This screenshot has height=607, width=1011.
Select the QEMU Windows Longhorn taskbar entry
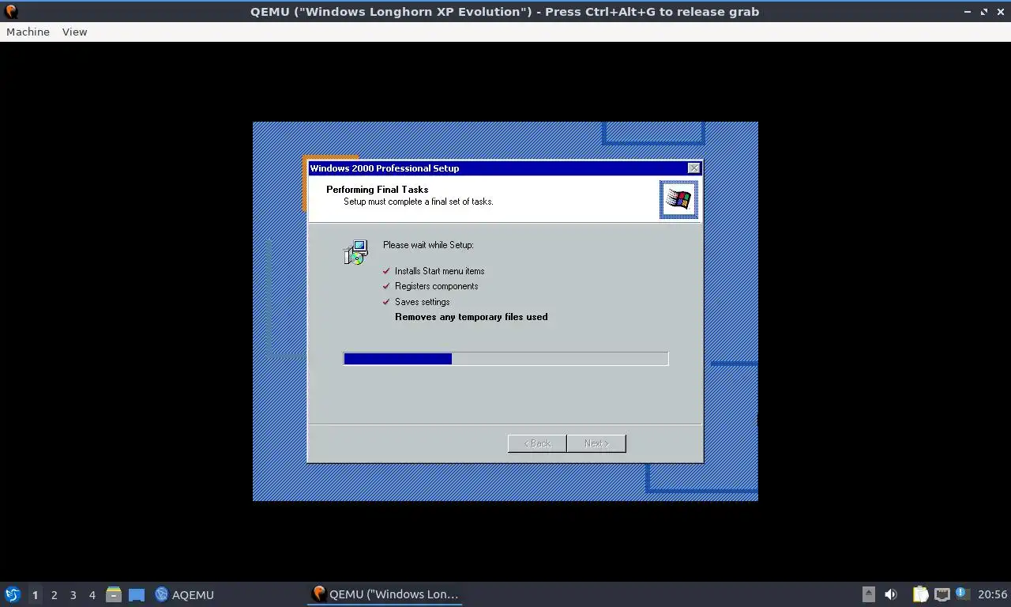(x=385, y=594)
